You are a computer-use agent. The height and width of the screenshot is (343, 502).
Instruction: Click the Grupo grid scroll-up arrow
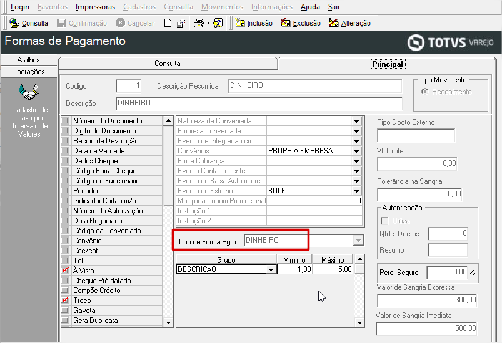click(359, 259)
